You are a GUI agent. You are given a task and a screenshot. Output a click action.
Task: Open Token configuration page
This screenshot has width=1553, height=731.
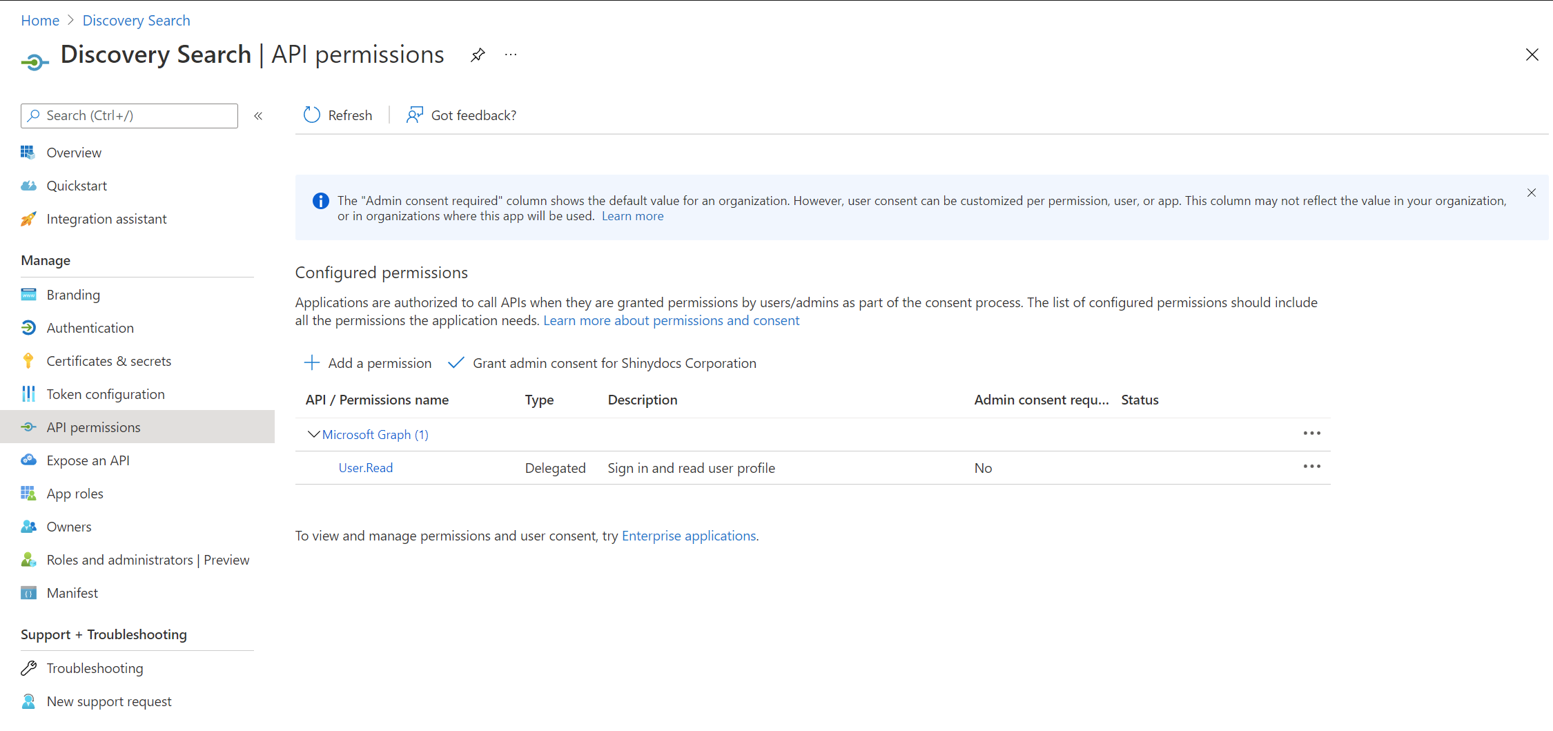coord(105,394)
